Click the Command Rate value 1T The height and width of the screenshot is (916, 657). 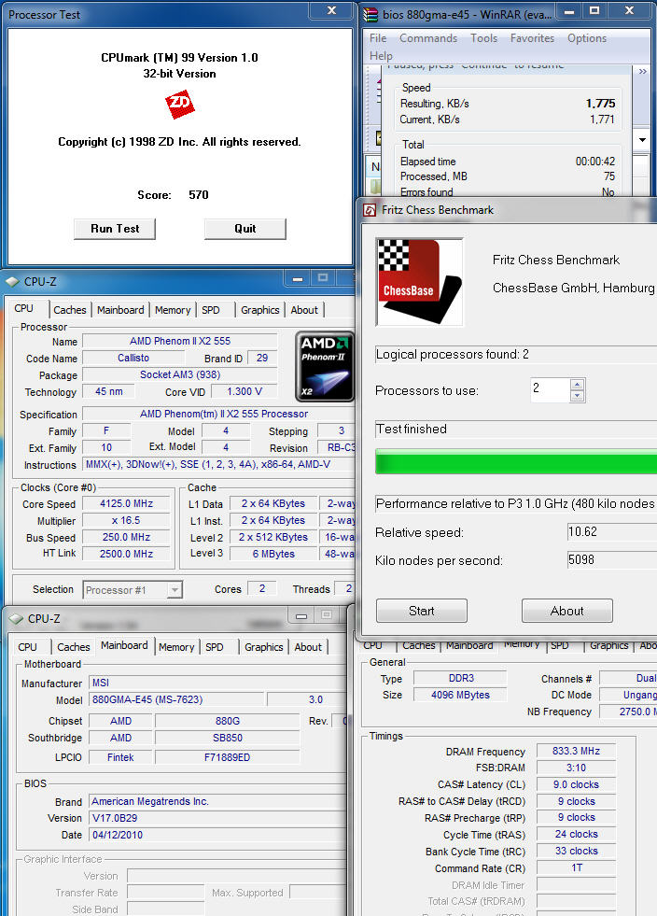pos(576,868)
